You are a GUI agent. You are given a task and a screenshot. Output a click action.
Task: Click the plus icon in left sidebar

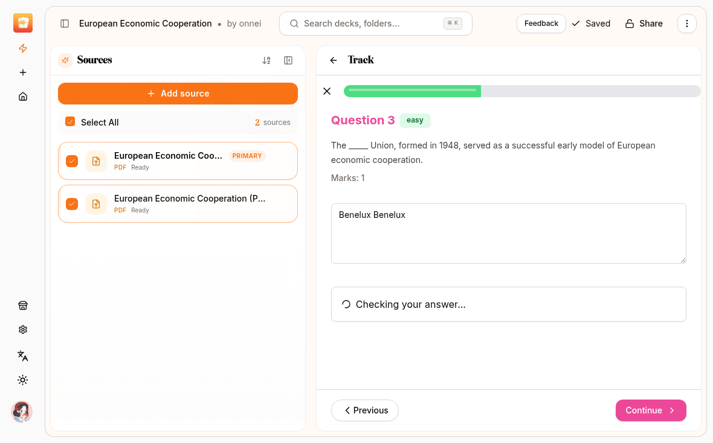coord(23,72)
